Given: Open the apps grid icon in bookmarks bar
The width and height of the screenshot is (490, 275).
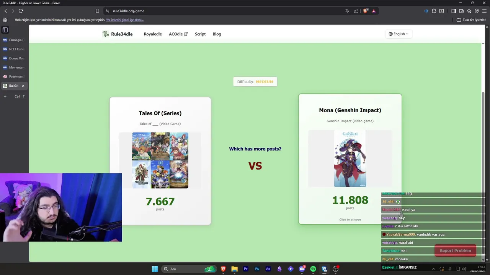Looking at the screenshot, I should coord(5,20).
